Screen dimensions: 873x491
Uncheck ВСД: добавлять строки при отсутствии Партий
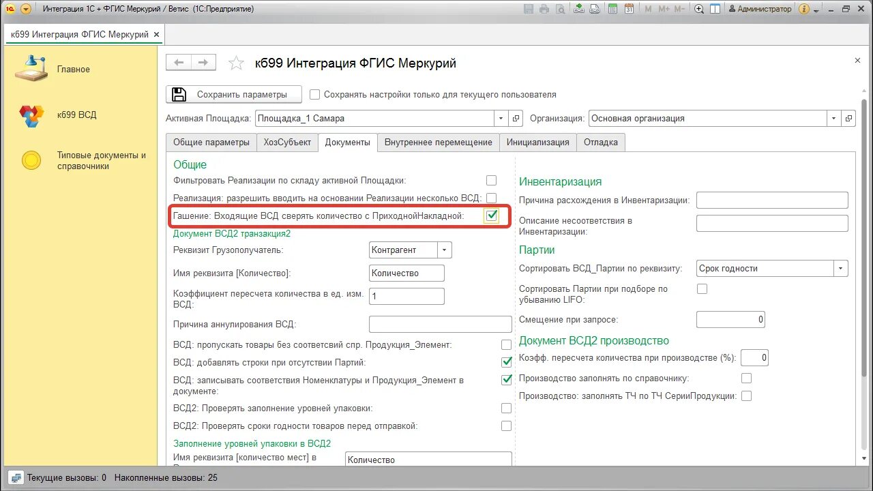[506, 362]
